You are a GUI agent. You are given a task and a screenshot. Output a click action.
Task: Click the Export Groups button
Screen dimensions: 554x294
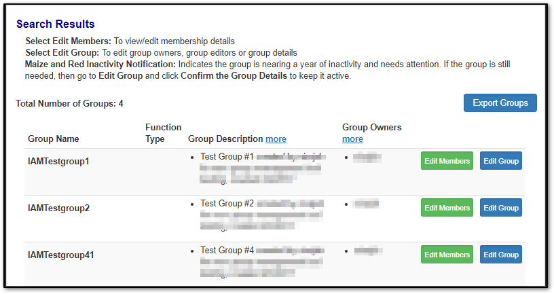tap(500, 103)
